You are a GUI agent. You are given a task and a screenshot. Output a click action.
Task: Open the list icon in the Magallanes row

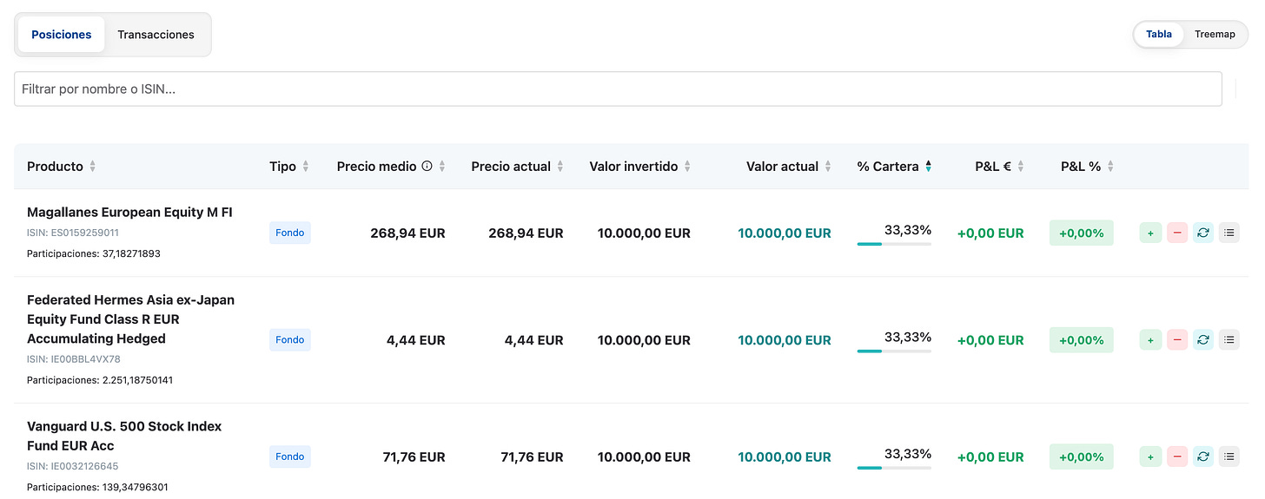point(1229,233)
